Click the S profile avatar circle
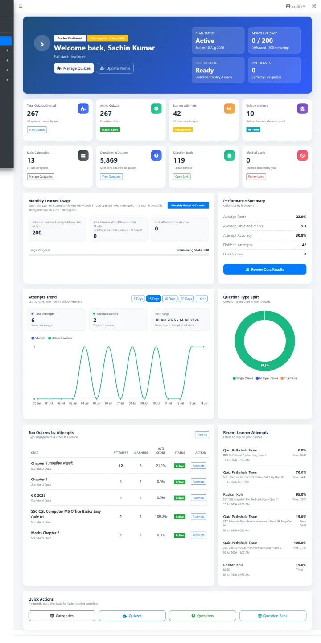This screenshot has width=321, height=643. tap(42, 43)
